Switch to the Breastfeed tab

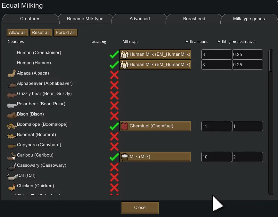click(194, 19)
